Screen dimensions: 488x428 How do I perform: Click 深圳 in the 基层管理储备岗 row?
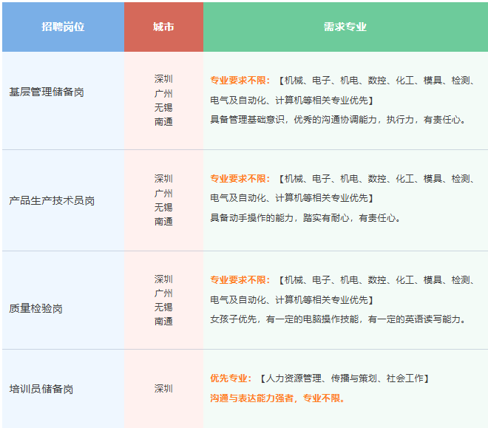(163, 79)
